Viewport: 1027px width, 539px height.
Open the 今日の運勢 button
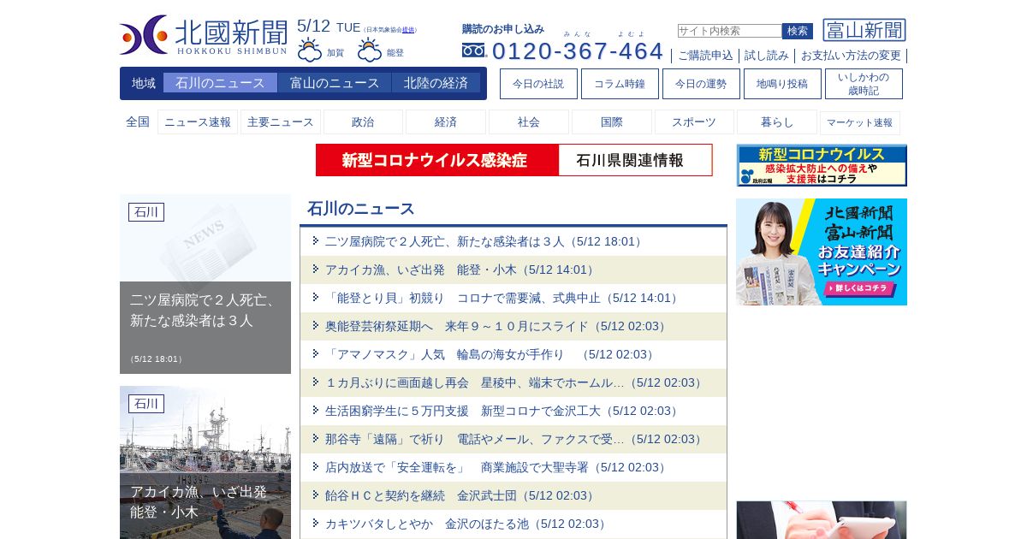tap(701, 84)
